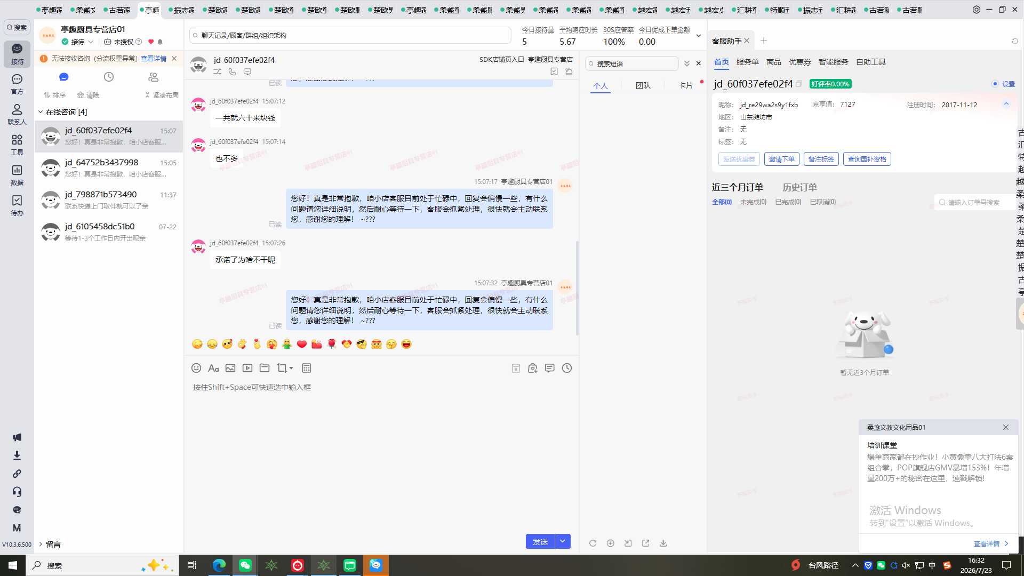The height and width of the screenshot is (576, 1024).
Task: Open 查看详情 link in the warning banner
Action: point(154,59)
